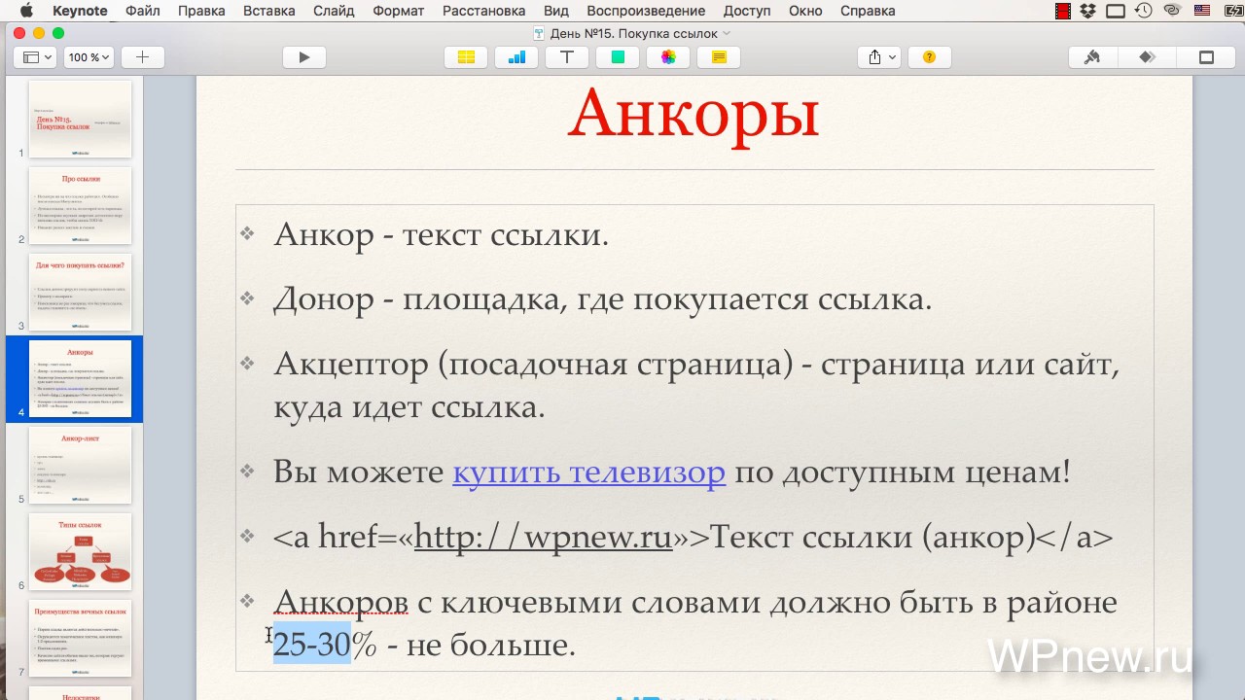1245x700 pixels.
Task: Open the Format inspector
Action: coord(1091,57)
